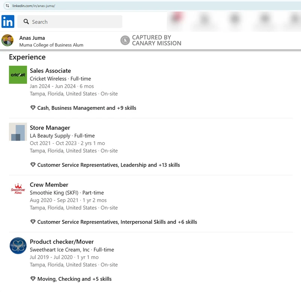This screenshot has width=301, height=292.
Task: Open Moving, Checking and +5 skills
Action: 74,279
